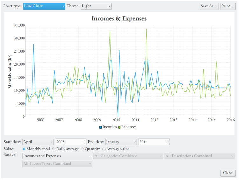Click the start year field showing 2005
The width and height of the screenshot is (239, 180).
pyautogui.click(x=68, y=142)
